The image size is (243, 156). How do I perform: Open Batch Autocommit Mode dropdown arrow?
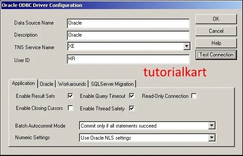(211, 126)
